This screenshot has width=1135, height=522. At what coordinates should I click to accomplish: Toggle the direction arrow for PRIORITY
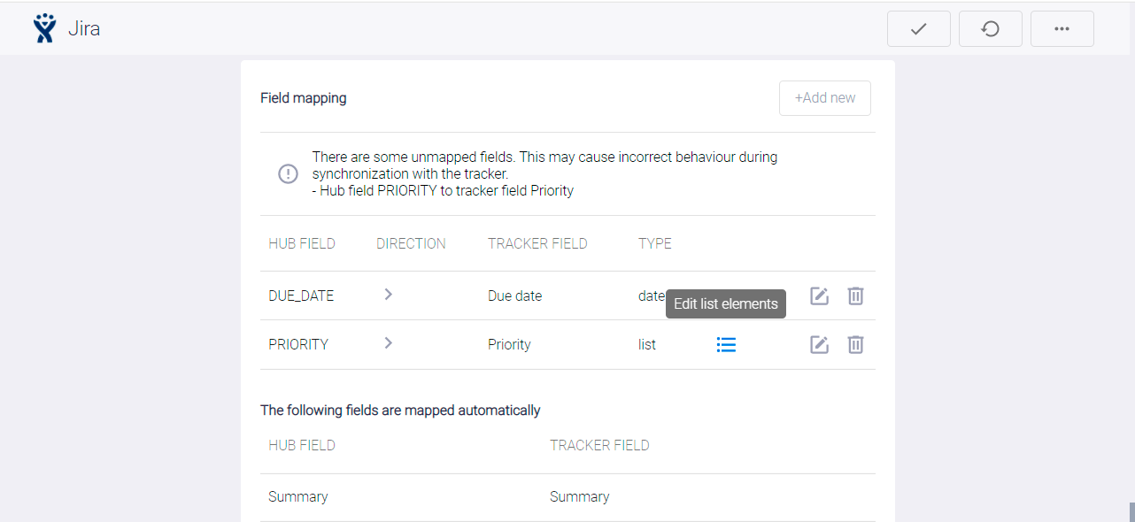point(388,343)
